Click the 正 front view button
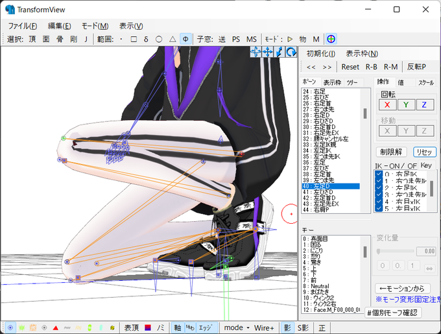This screenshot has height=334, width=441. 322,328
